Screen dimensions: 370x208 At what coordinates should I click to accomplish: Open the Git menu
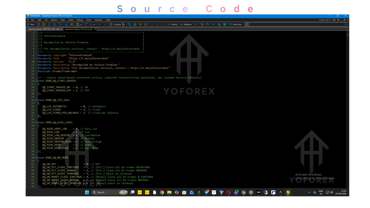(46, 20)
